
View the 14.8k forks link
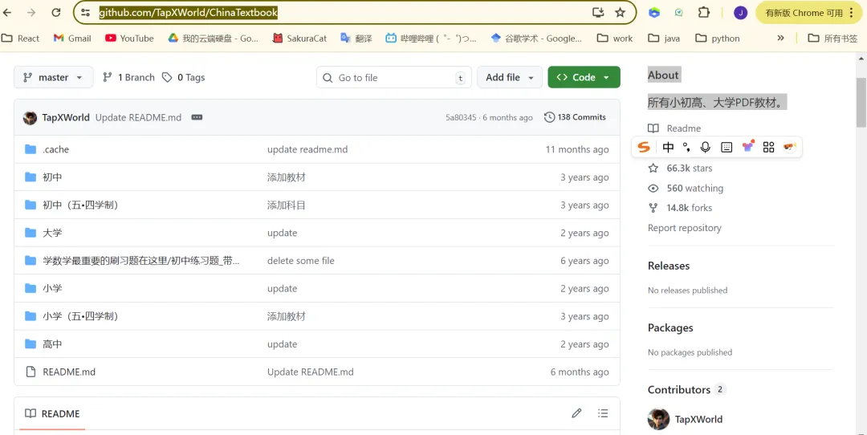(680, 208)
